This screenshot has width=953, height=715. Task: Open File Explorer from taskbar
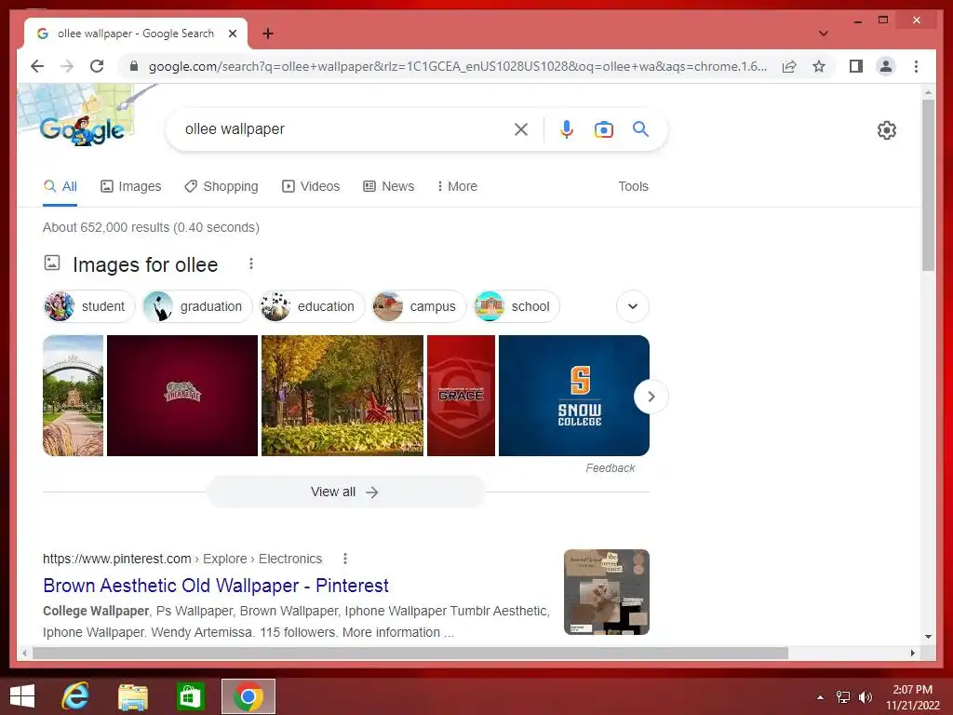(x=132, y=696)
